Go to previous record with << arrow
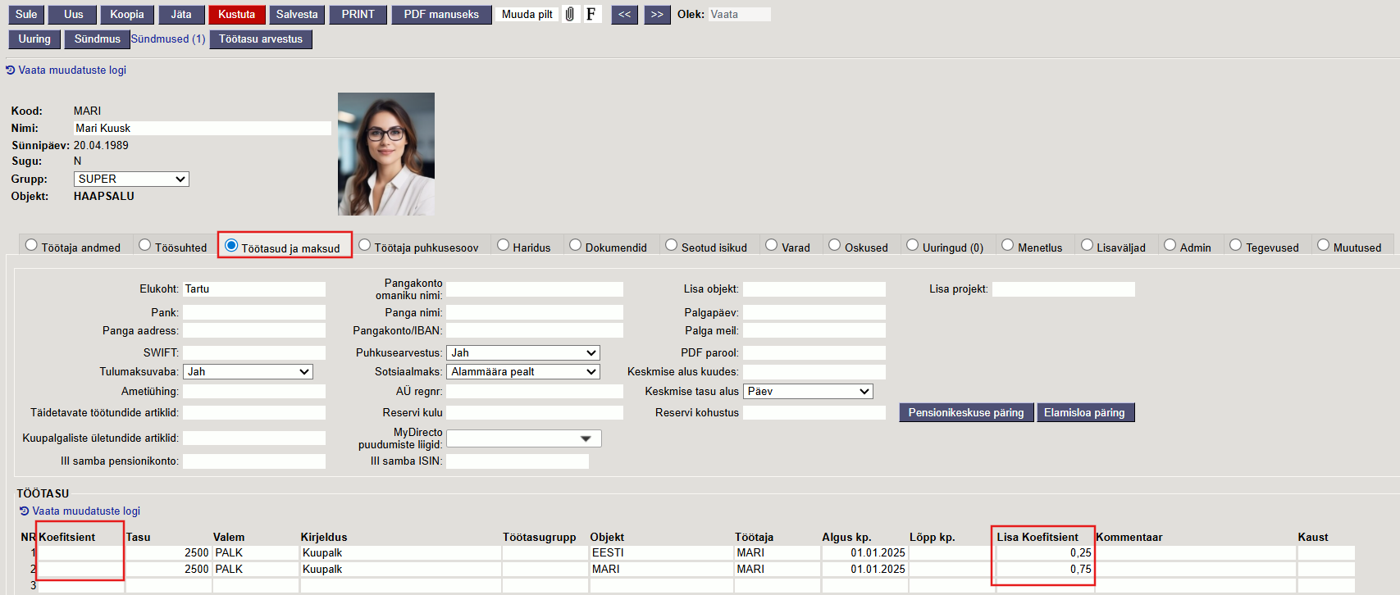1400x595 pixels. (x=624, y=15)
